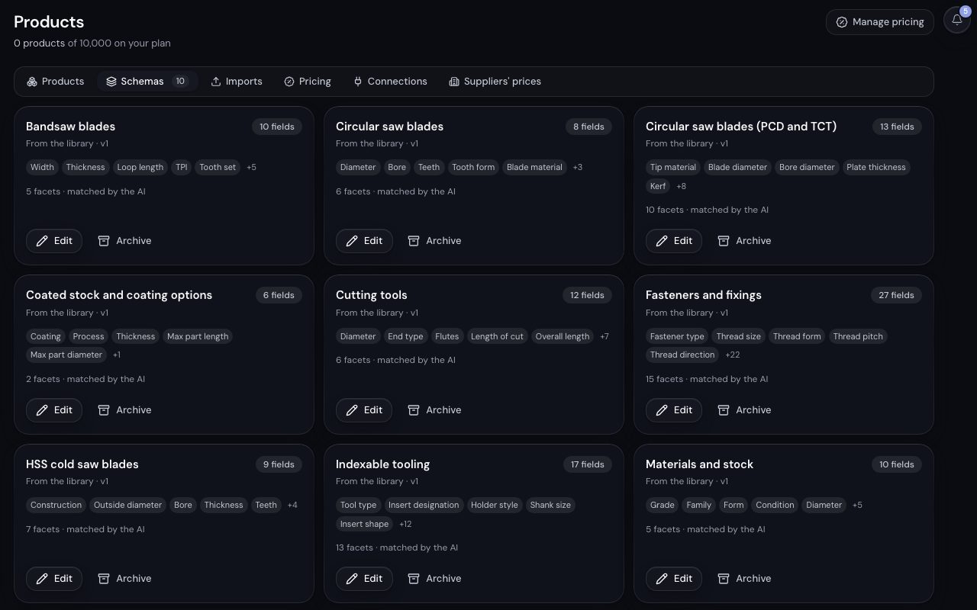Expand +12 more fields on Indexable tooling
Viewport: 977px width, 610px height.
click(x=405, y=524)
